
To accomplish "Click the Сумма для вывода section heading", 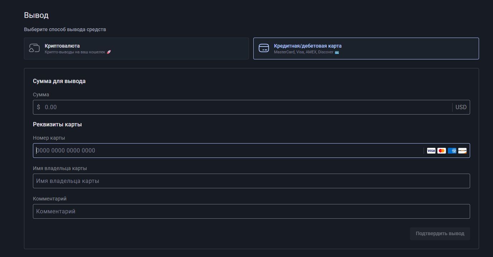I will click(x=59, y=81).
